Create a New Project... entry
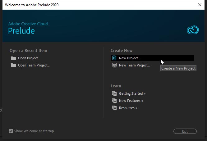Screen dimensions: 207x141 coord(152,58)
